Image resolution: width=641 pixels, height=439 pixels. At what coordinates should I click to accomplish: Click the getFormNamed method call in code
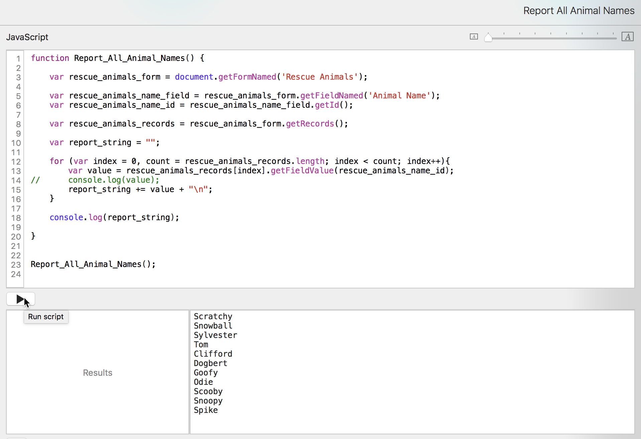click(x=247, y=77)
